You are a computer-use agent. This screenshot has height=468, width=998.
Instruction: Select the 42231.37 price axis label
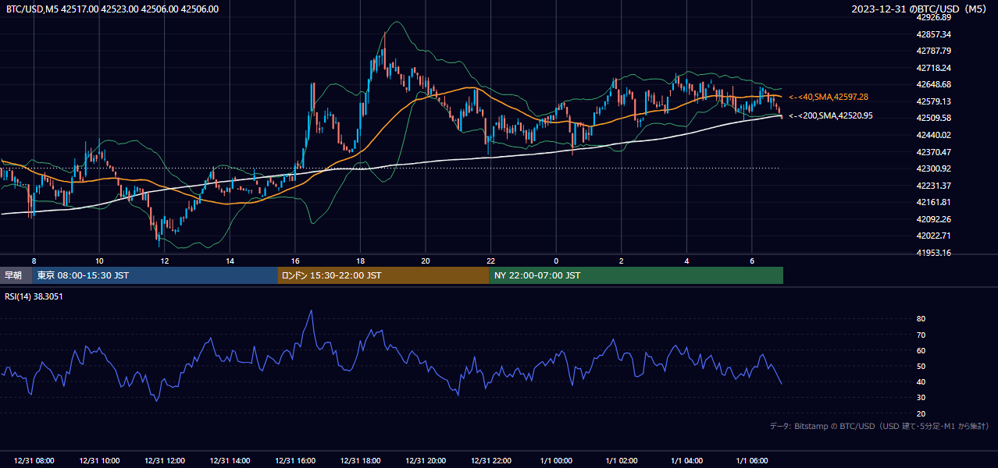pyautogui.click(x=934, y=185)
